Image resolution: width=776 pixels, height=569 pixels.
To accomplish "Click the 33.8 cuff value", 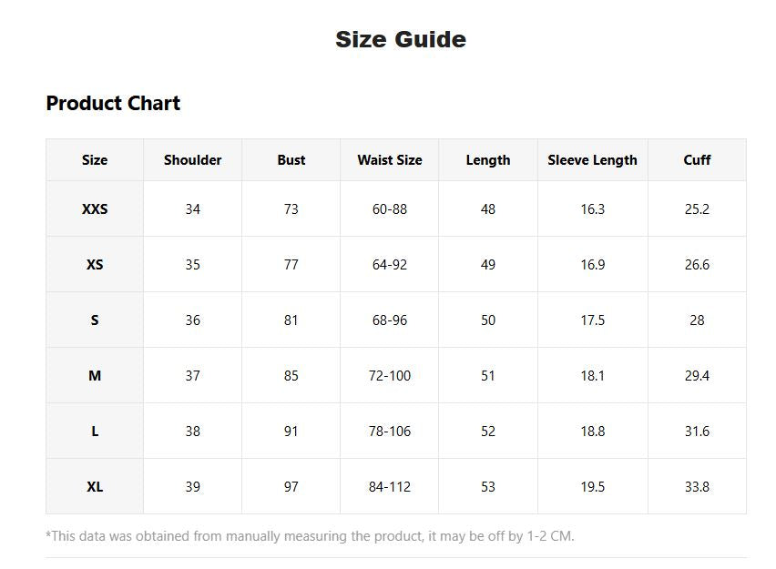I will tap(697, 486).
